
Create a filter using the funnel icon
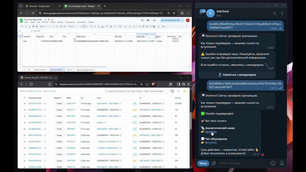click(x=151, y=26)
